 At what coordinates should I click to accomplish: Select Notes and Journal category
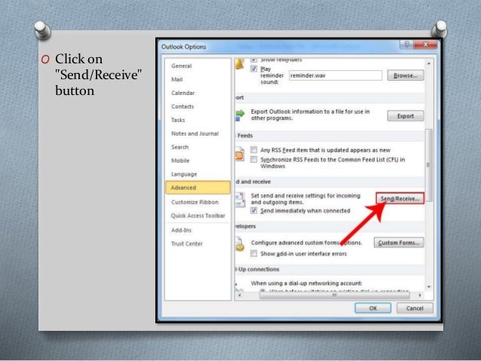pyautogui.click(x=195, y=133)
